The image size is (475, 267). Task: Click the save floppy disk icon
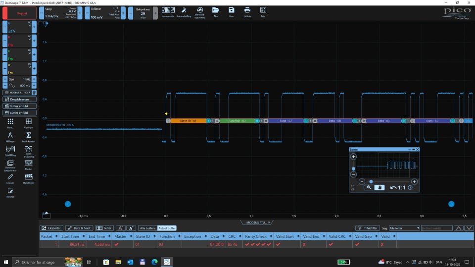(232, 12)
